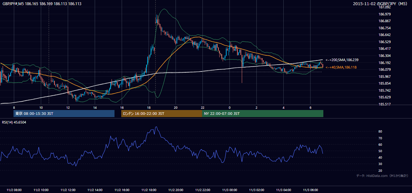Click the 200 SMA 186.239 label

342,60
